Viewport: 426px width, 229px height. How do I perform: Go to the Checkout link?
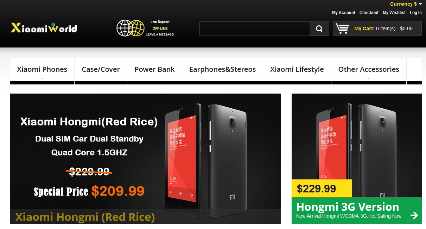pos(369,13)
